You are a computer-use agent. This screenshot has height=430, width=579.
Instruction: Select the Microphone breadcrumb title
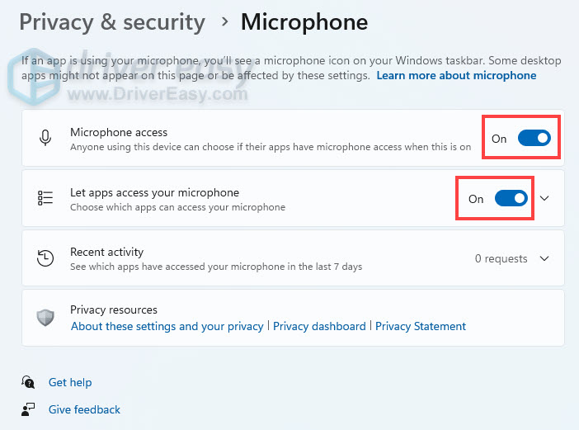pos(304,21)
